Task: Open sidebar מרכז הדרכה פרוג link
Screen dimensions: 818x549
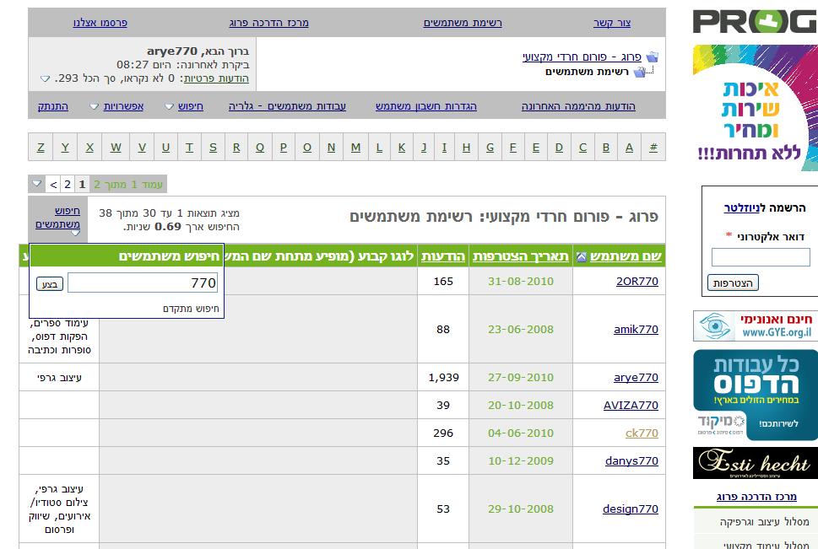Action: (x=756, y=497)
